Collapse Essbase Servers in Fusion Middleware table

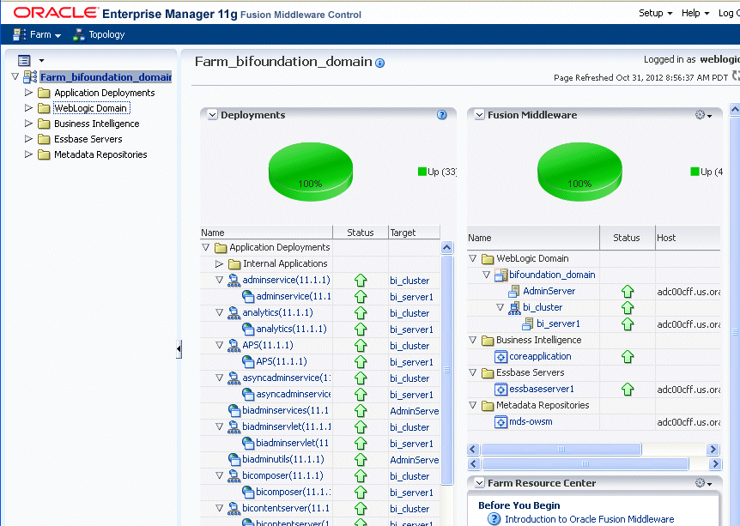click(473, 372)
